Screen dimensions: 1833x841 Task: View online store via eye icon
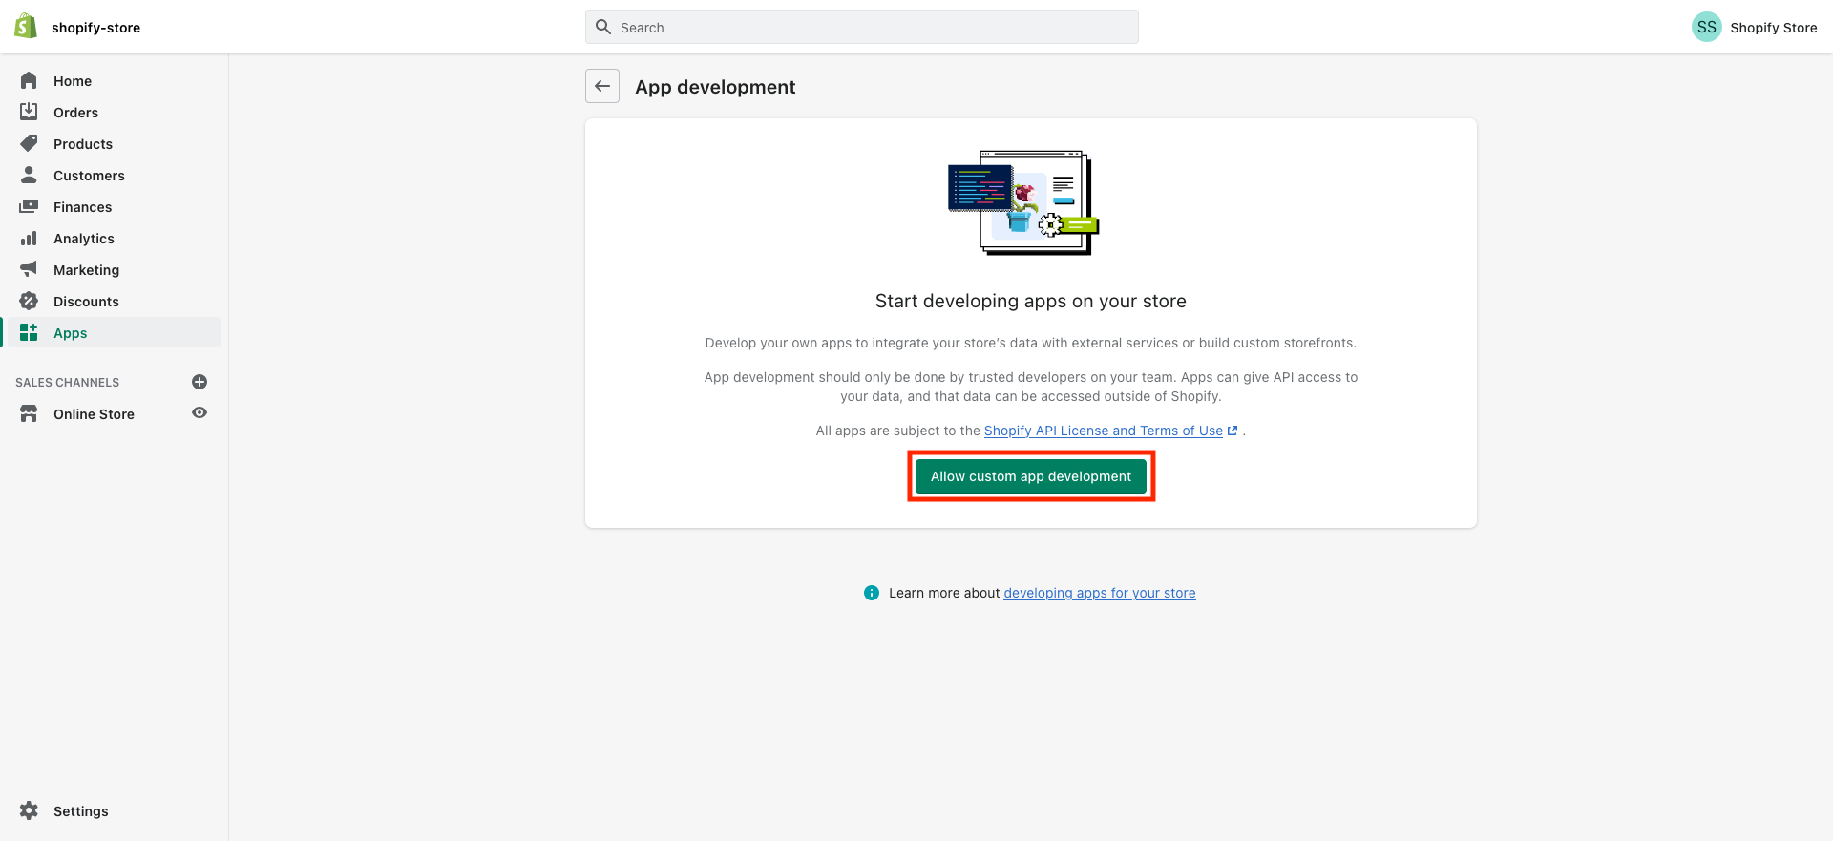[x=200, y=413]
